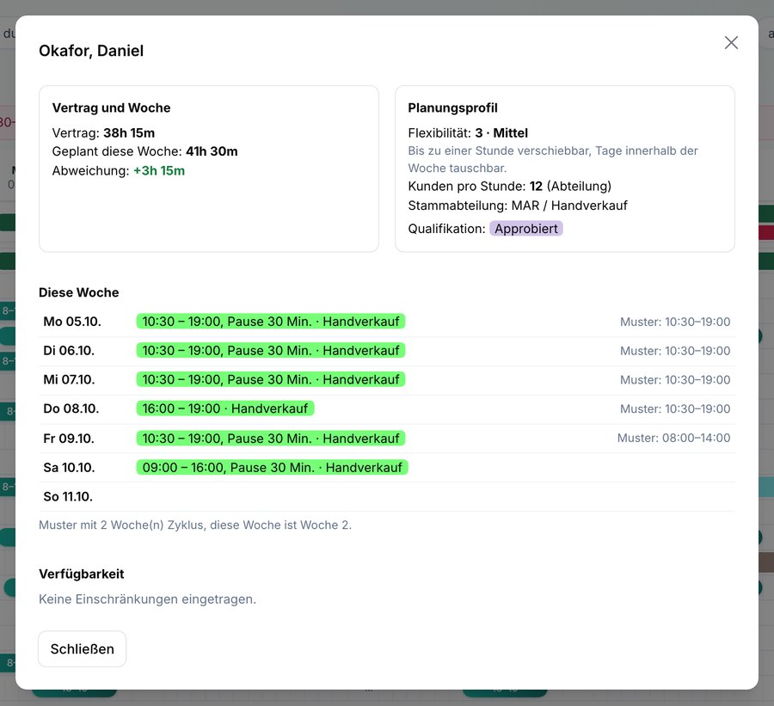Click the So 11.10. day label
774x706 pixels.
click(x=68, y=497)
